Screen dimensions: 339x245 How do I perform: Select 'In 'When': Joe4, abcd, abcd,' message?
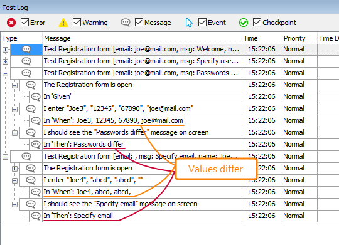[87, 192]
